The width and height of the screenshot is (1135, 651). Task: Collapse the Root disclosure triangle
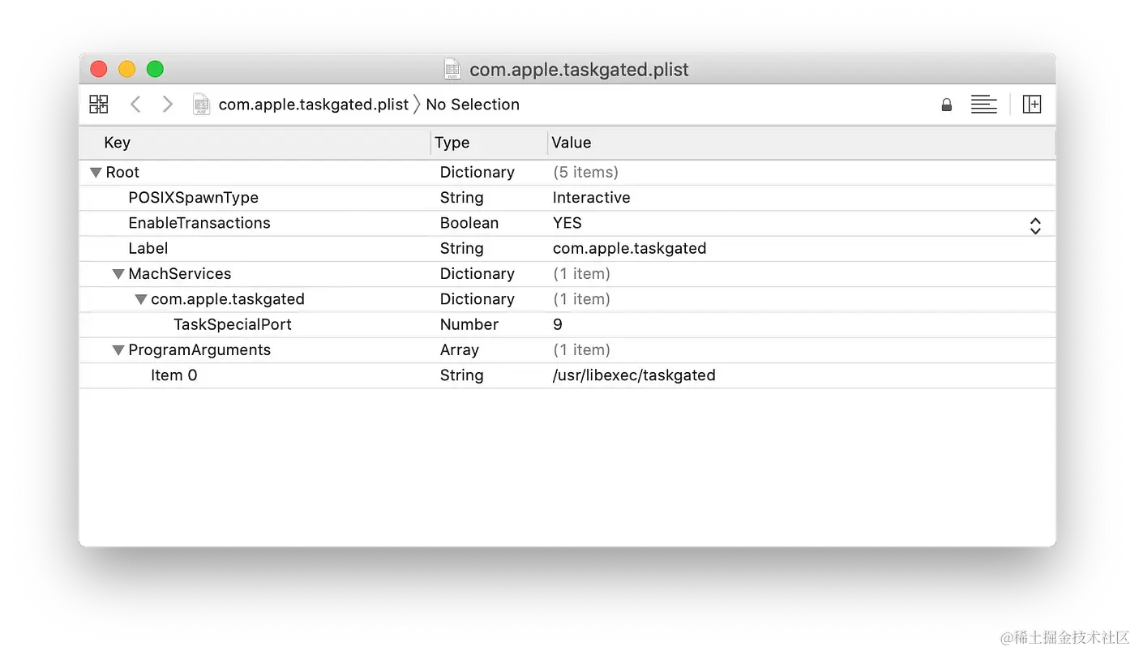(x=96, y=172)
